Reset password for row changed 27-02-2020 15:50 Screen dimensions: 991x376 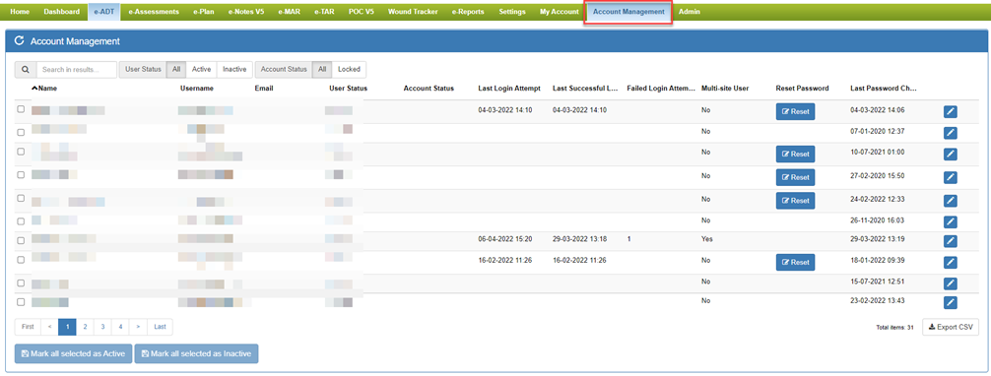tap(795, 177)
